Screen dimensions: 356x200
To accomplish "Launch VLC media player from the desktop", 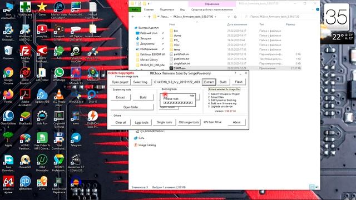I will [59, 98].
